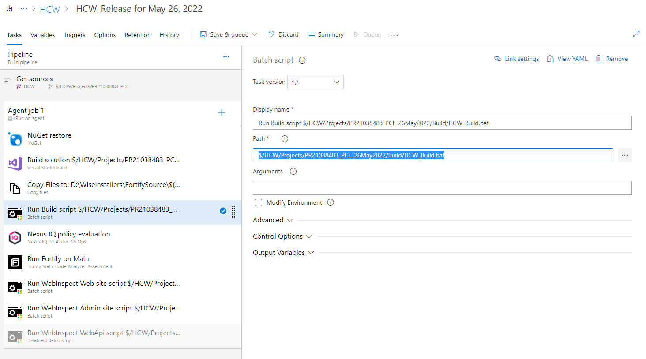Click the Arguments info icon

click(x=293, y=172)
